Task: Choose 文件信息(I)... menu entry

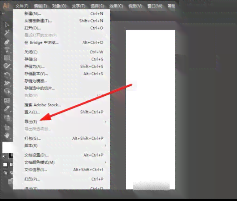Action: [x=62, y=170]
